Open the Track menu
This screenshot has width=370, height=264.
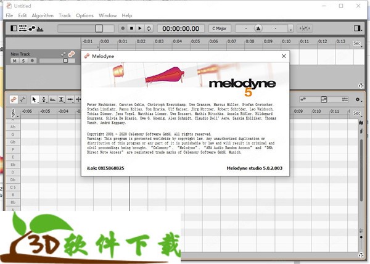[x=65, y=15]
